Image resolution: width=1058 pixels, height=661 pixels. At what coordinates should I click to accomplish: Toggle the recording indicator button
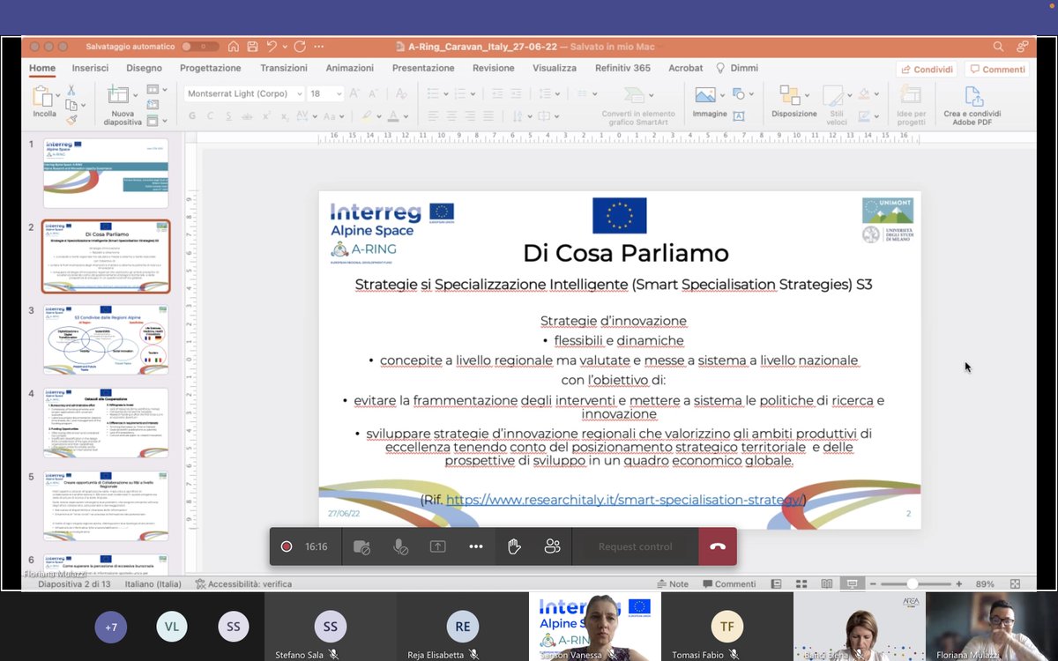(x=286, y=546)
